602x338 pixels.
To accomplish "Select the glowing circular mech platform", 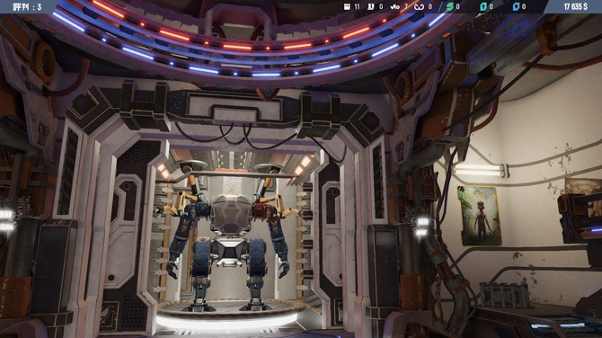I will coord(227,313).
